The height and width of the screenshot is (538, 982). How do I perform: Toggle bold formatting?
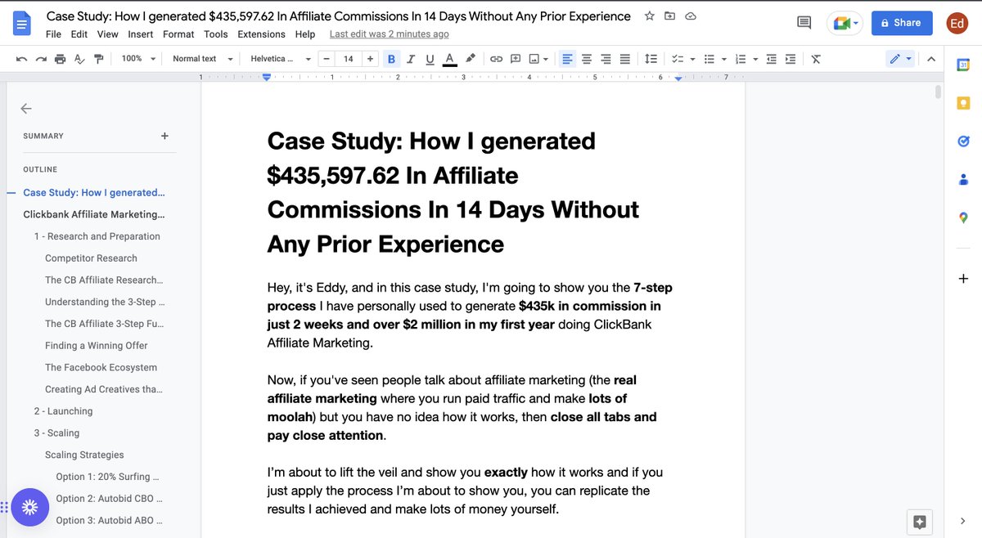click(391, 58)
